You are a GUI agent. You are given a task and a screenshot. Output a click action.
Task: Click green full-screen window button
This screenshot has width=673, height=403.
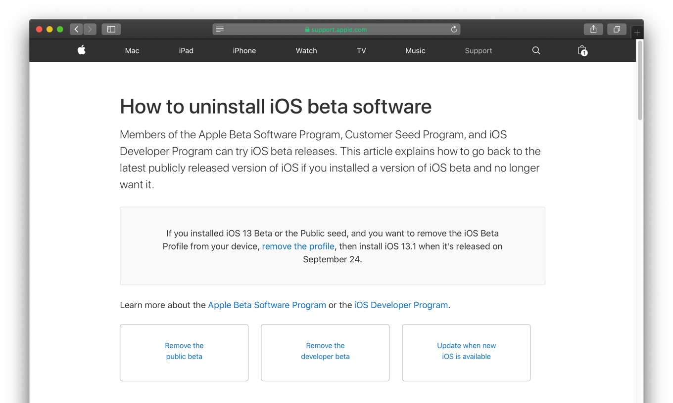tap(60, 29)
